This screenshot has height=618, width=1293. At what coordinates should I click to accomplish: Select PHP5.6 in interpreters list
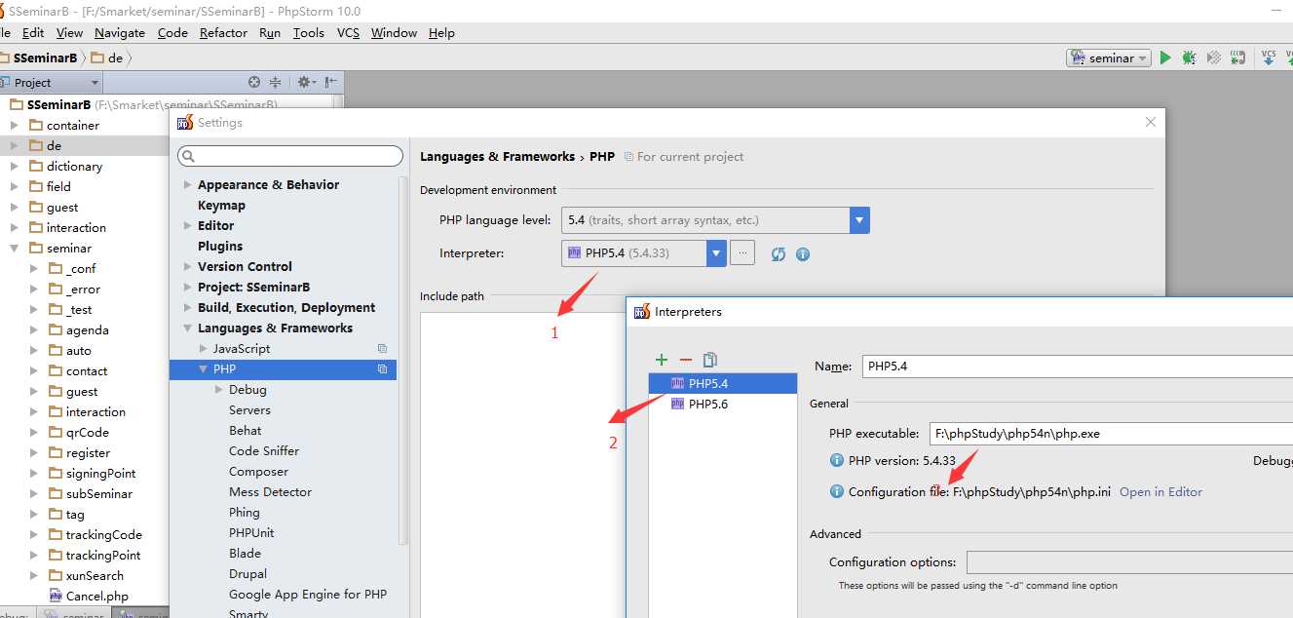coord(723,404)
